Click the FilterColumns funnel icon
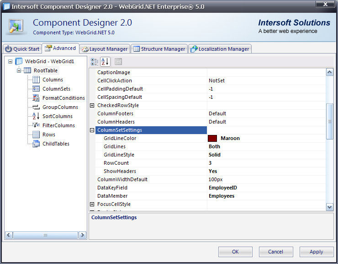Screen dimensions: 338x264 pos(36,125)
